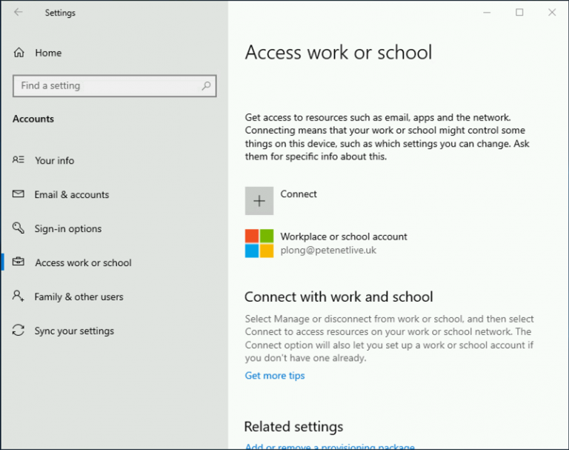
Task: Open the Your info page
Action: pyautogui.click(x=54, y=160)
